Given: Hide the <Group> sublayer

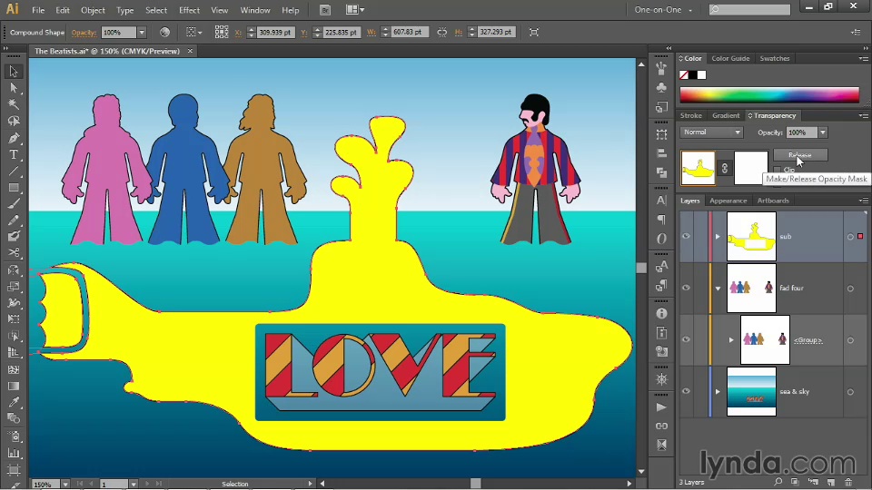Looking at the screenshot, I should [x=687, y=339].
